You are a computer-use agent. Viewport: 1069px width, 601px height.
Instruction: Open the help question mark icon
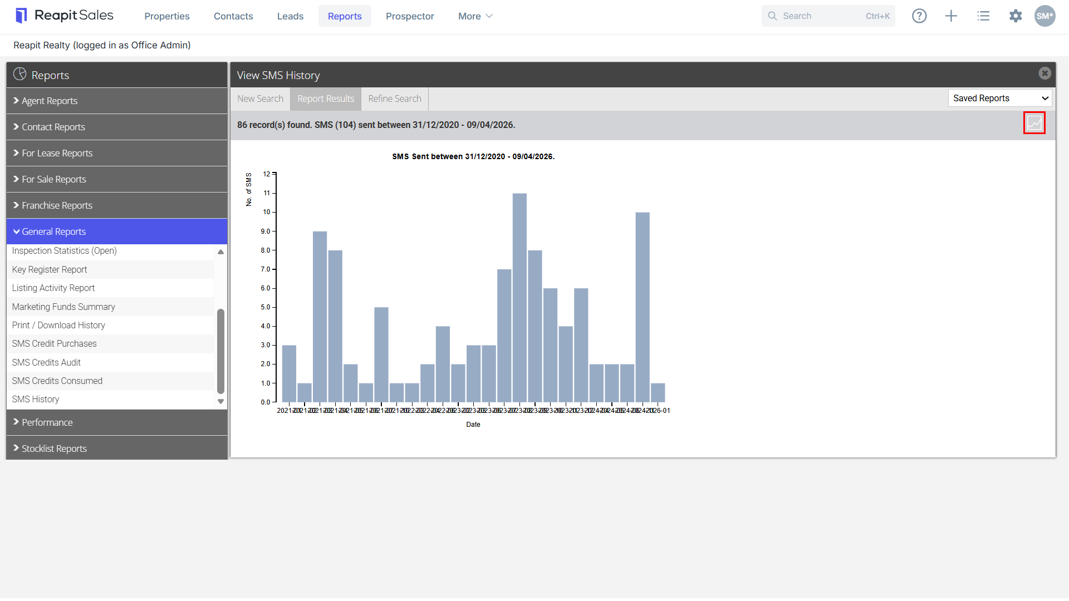919,16
